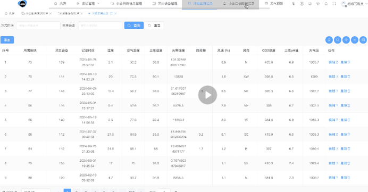This screenshot has width=368, height=192.
Task: Switch to the 大屏 page tab
Action: (10, 13)
